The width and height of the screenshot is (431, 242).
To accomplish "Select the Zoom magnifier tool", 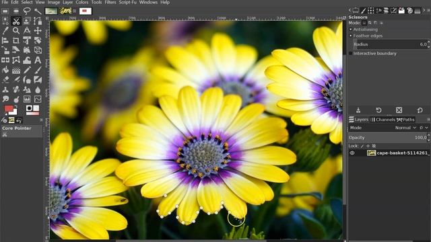I will coord(16,31).
